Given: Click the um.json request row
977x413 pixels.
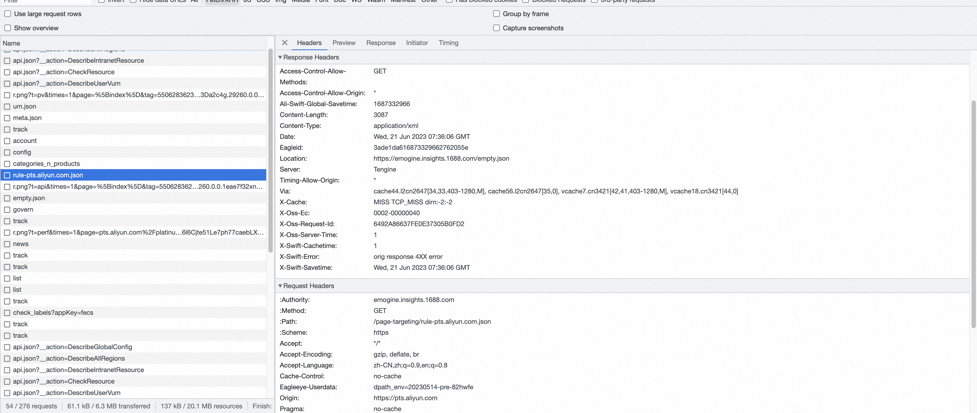Looking at the screenshot, I should pos(25,107).
